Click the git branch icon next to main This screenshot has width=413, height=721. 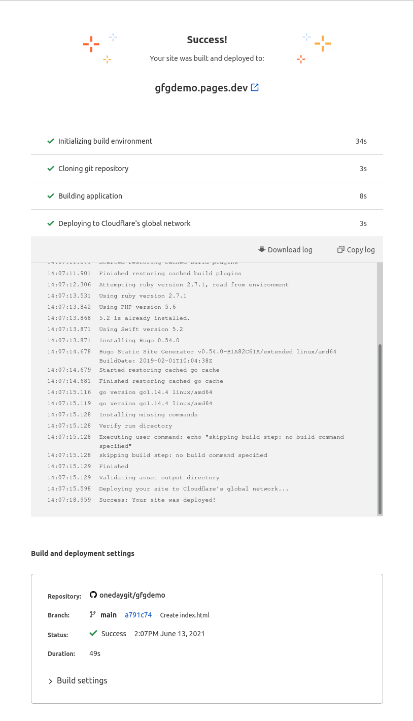(x=93, y=614)
